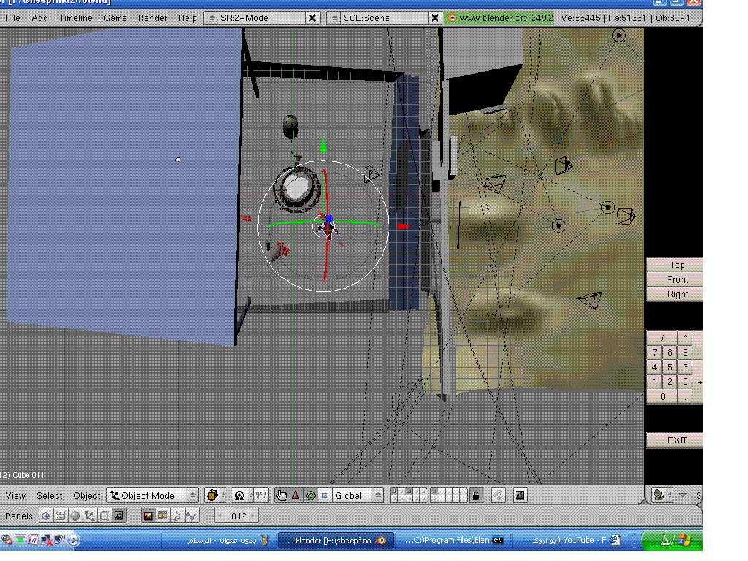Open the Add menu
This screenshot has height=561, width=748.
[x=39, y=18]
